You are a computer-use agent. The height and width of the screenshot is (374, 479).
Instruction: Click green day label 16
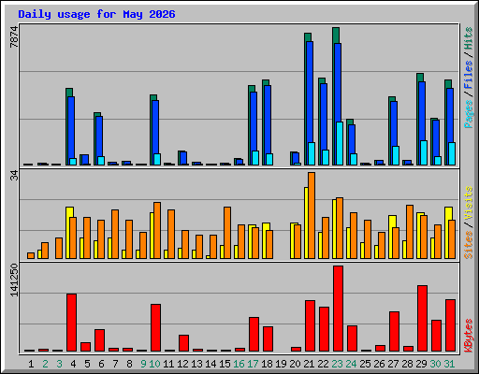pos(239,364)
